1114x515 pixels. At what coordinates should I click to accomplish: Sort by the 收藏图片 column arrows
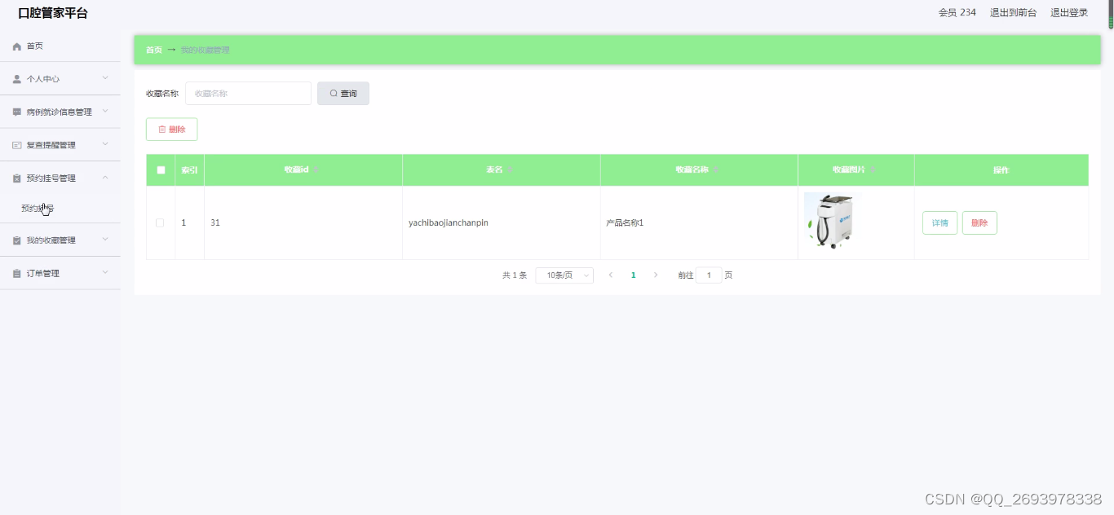pyautogui.click(x=872, y=169)
